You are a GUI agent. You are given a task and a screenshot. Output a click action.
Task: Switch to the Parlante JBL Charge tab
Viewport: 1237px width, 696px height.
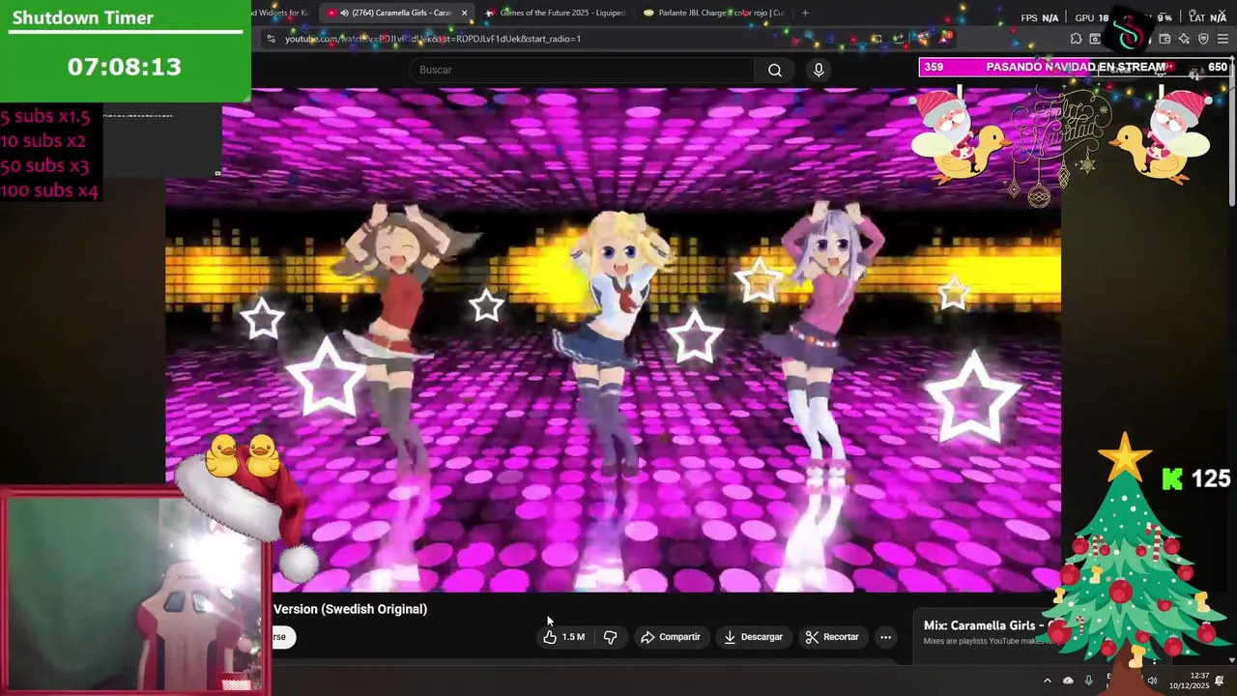click(714, 13)
